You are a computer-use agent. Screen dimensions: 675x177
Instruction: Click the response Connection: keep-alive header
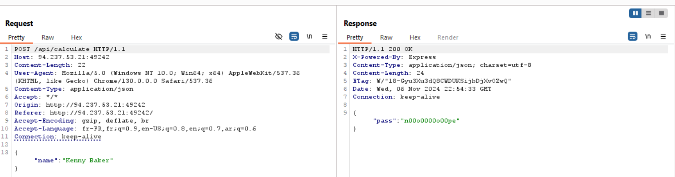point(396,97)
